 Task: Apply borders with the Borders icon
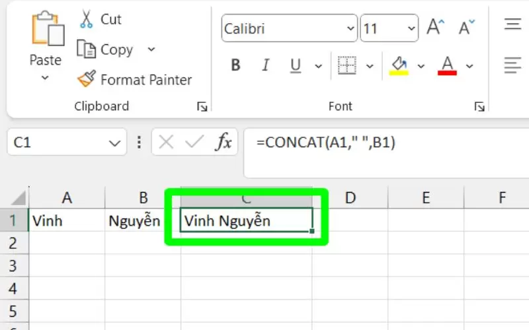click(346, 65)
